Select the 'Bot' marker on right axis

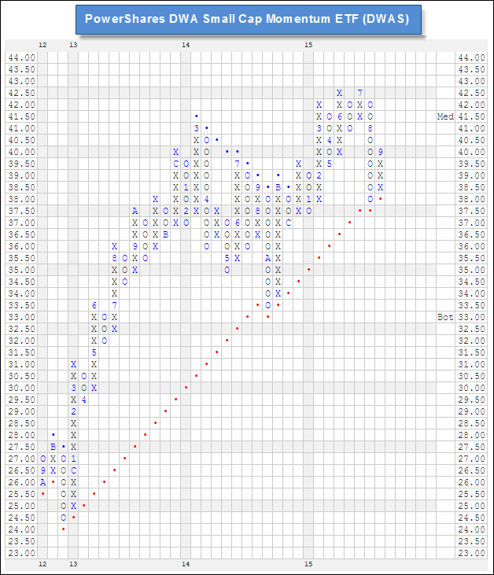[445, 317]
